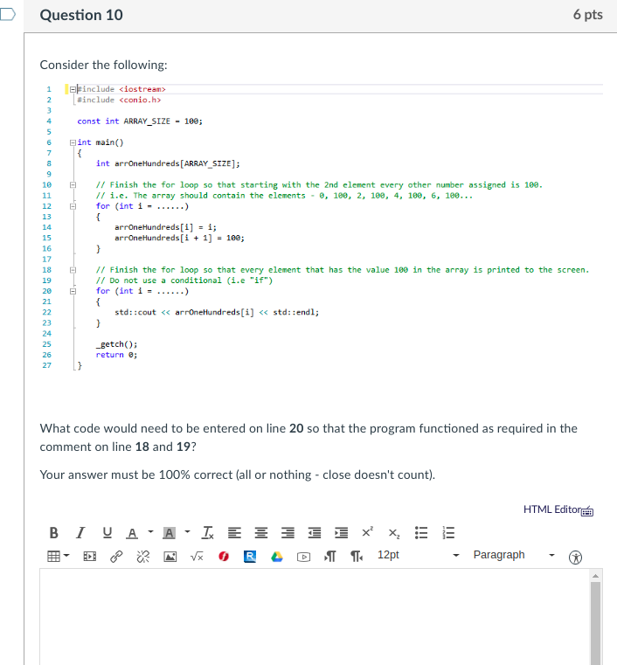The height and width of the screenshot is (665, 617).
Task: Collapse for loop fold at line 12
Action: tap(73, 206)
